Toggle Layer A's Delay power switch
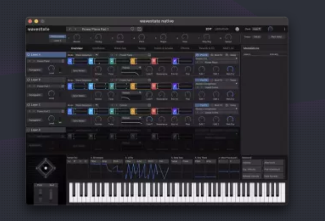Image resolution: width=325 pixels, height=221 pixels. click(x=227, y=55)
